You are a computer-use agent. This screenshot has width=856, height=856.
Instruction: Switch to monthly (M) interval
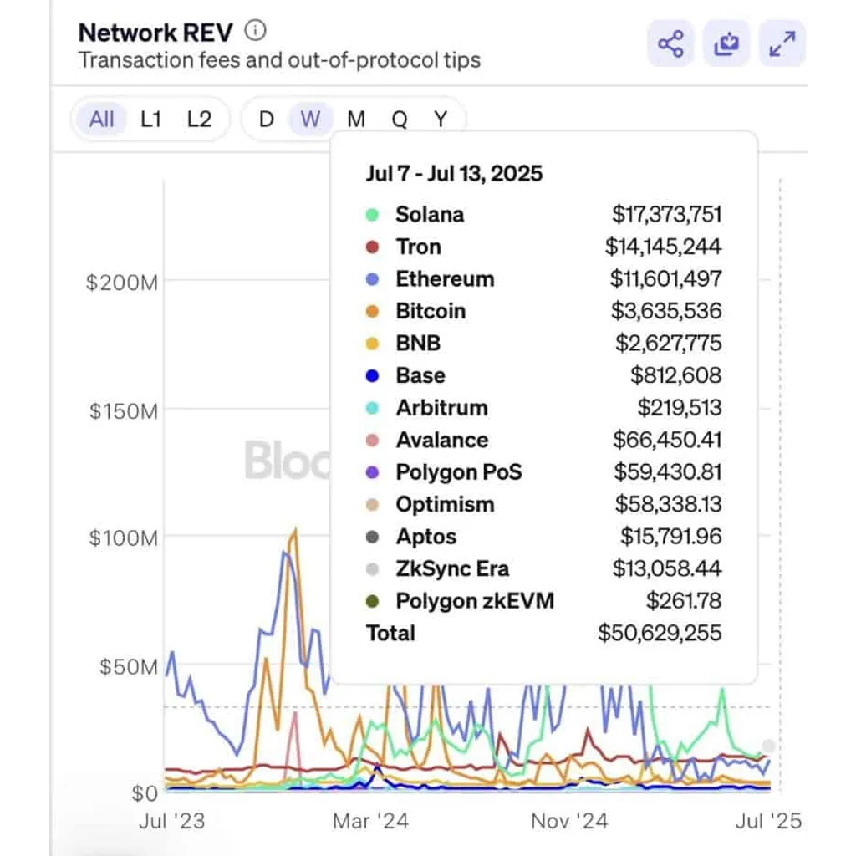[356, 119]
